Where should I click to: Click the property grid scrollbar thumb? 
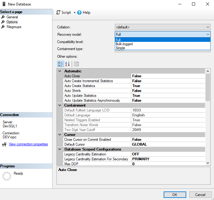coord(208,87)
